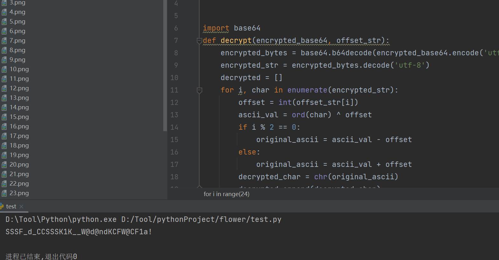Click line number 11 in gutter
The height and width of the screenshot is (260, 499).
[x=174, y=90]
